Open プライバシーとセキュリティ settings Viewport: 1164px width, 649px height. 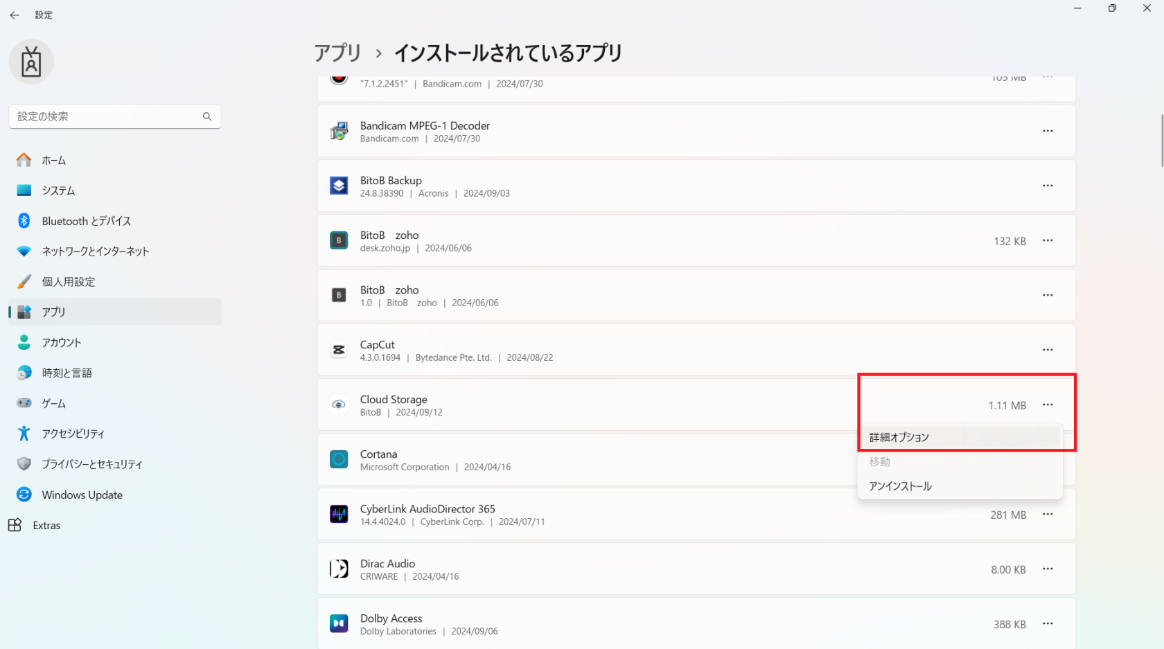pyautogui.click(x=115, y=464)
